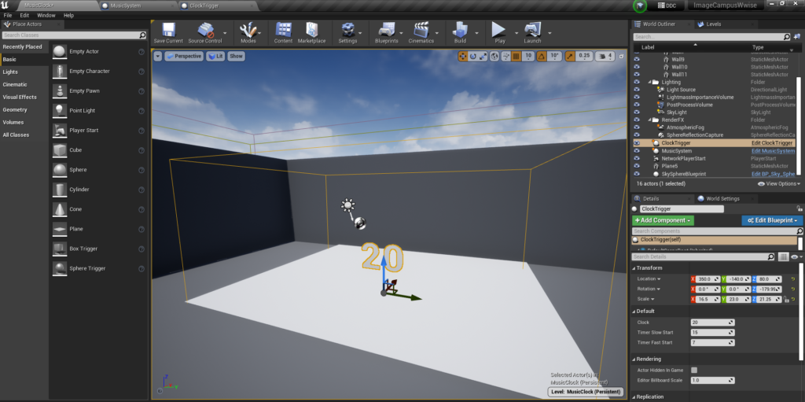
Task: Open the Cinematics toolbar icon
Action: click(x=421, y=30)
